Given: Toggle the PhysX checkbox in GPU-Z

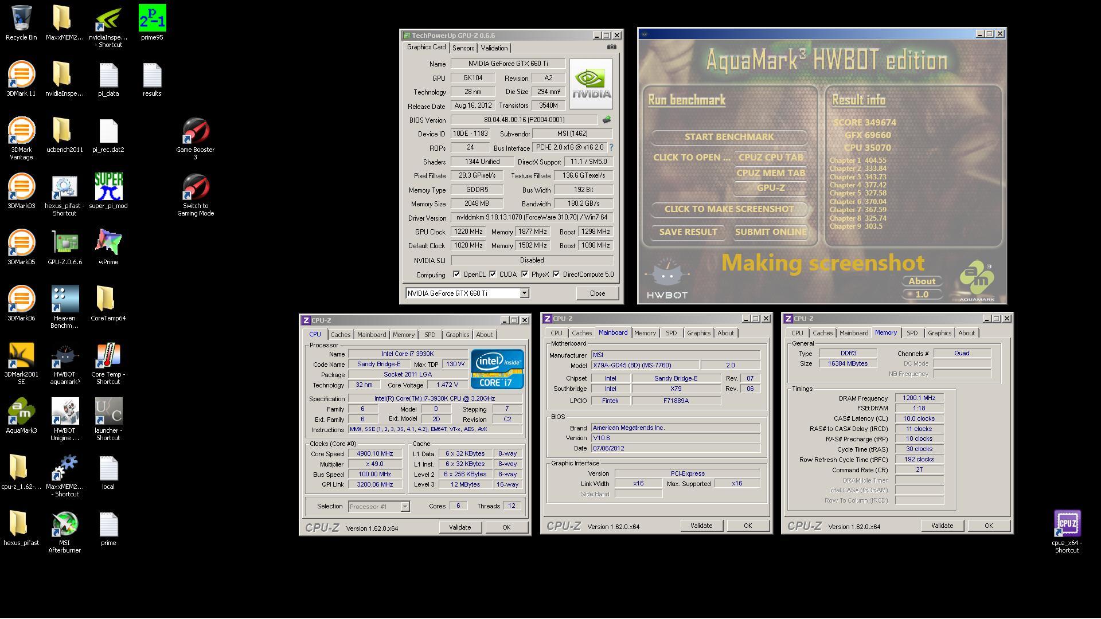Looking at the screenshot, I should (525, 275).
